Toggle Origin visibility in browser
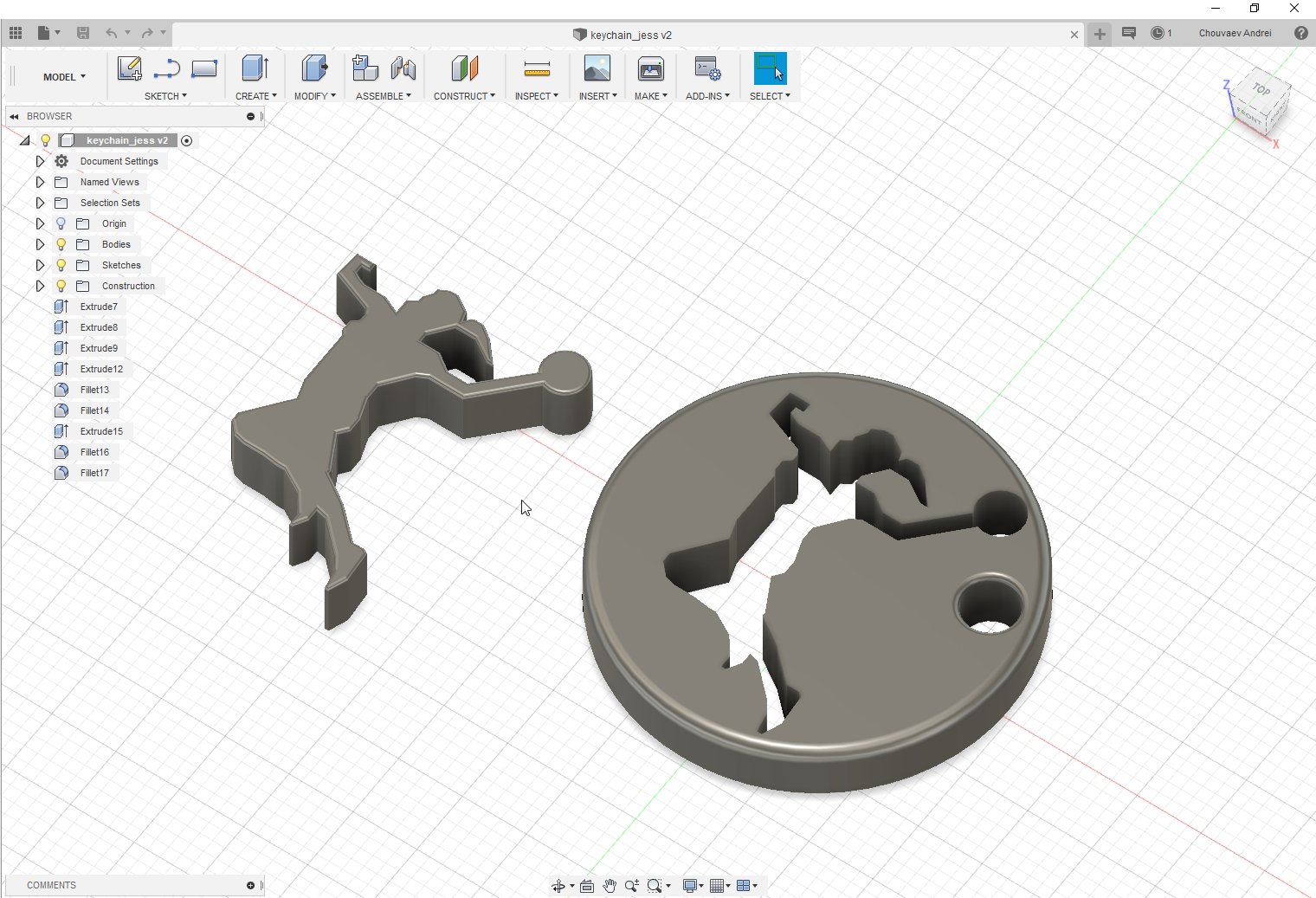The height and width of the screenshot is (898, 1316). point(61,223)
